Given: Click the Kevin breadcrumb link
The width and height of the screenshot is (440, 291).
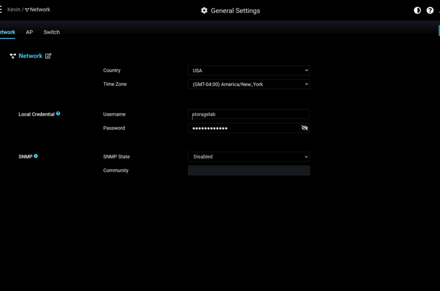Looking at the screenshot, I should (x=14, y=10).
